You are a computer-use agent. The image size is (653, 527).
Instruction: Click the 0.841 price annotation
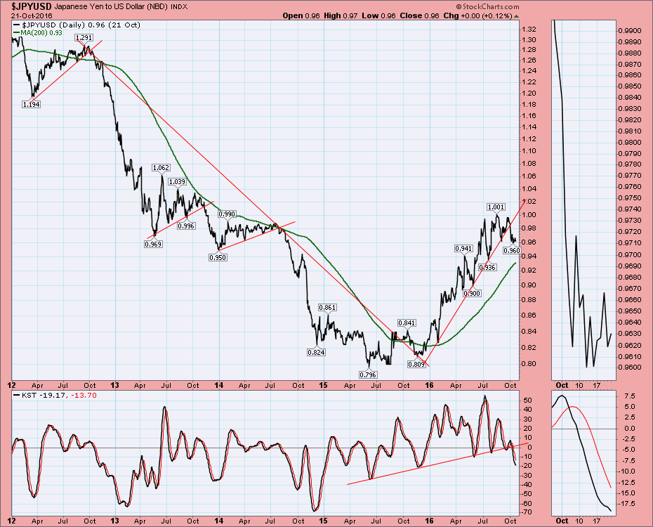(407, 323)
